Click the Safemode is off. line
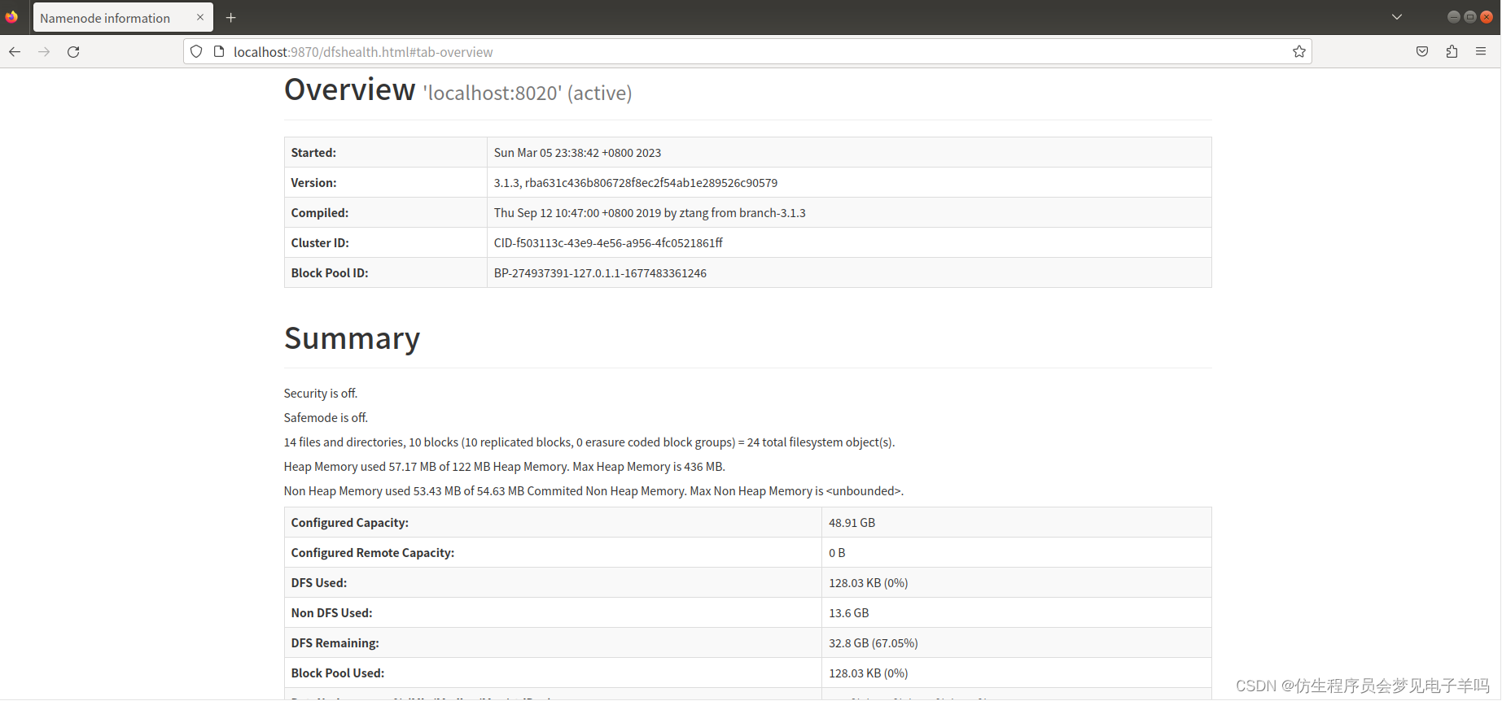 click(326, 418)
